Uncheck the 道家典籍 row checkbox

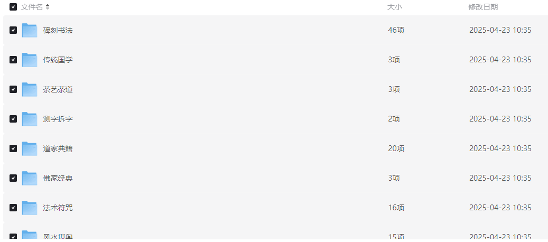point(13,149)
